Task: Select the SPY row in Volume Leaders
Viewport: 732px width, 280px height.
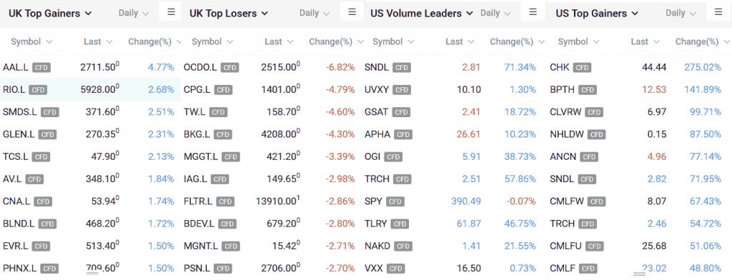Action: (x=454, y=201)
